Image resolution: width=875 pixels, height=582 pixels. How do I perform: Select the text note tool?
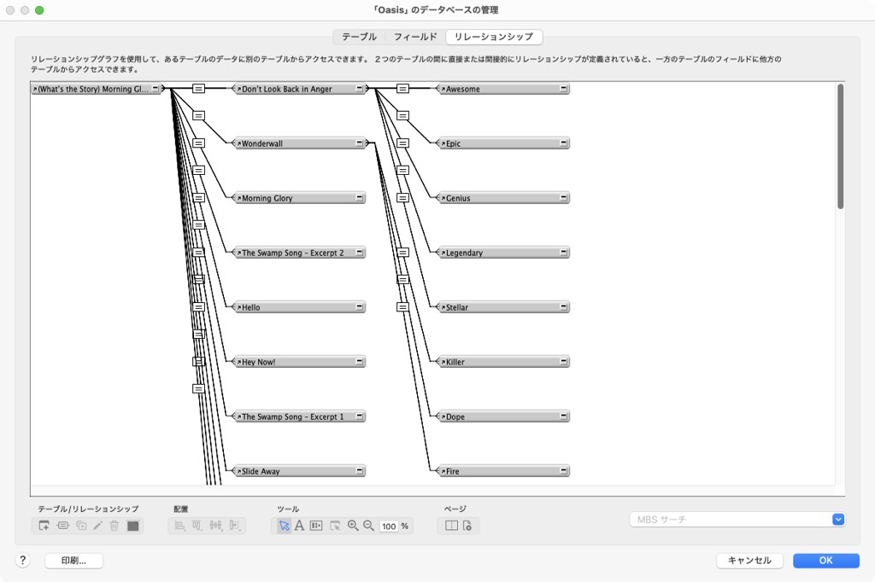300,526
